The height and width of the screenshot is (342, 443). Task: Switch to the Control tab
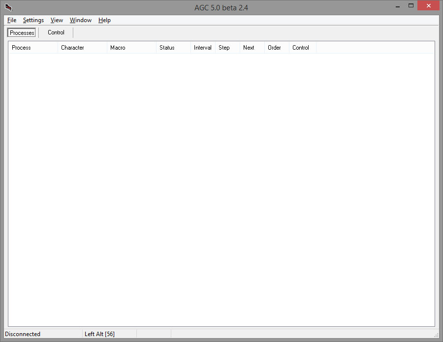(56, 32)
